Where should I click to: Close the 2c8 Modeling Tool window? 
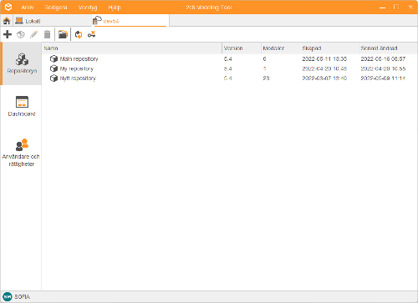click(410, 7)
